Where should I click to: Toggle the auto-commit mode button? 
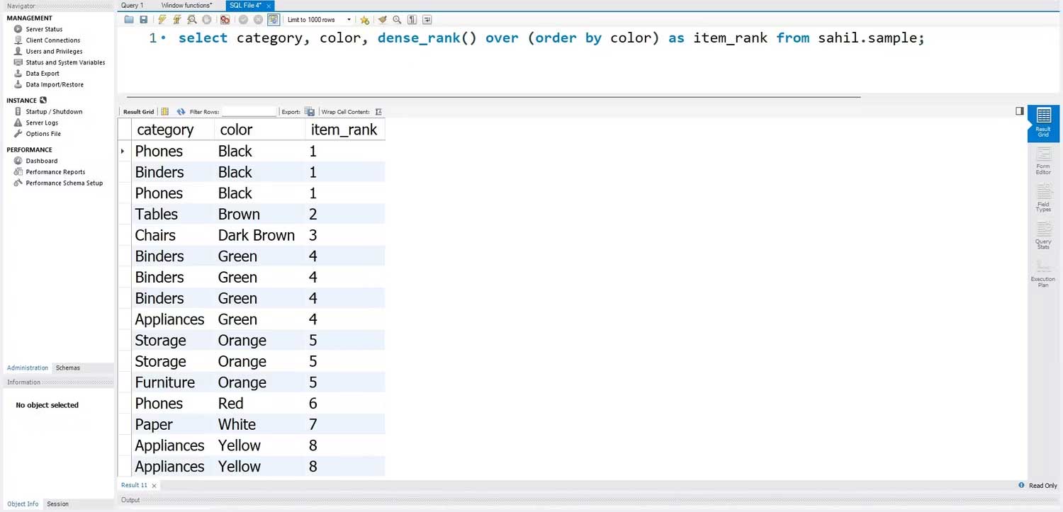274,20
